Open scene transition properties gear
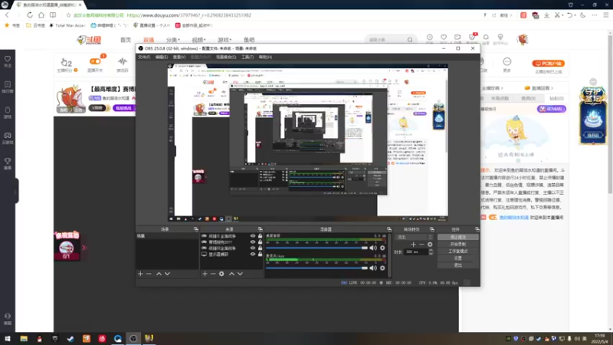613x345 pixels. pyautogui.click(x=430, y=245)
